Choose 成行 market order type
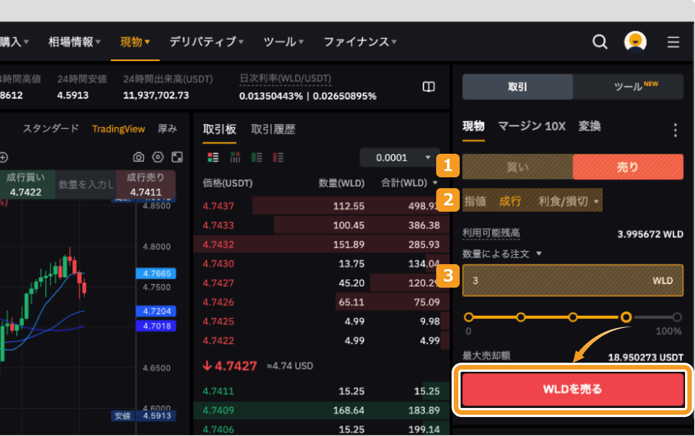The width and height of the screenshot is (695, 436). click(510, 201)
